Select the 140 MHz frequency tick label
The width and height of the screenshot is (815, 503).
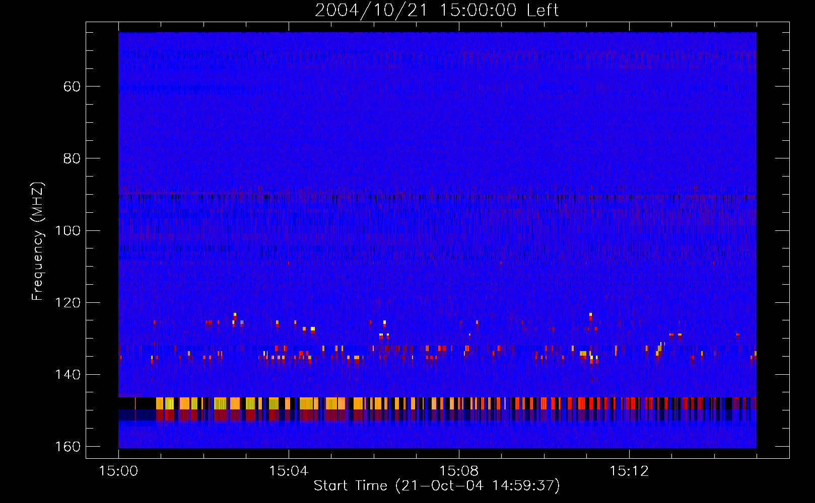coord(67,375)
